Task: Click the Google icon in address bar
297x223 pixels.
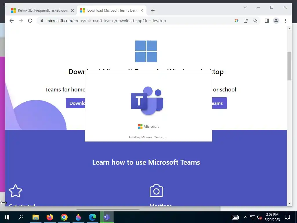Action: click(x=237, y=21)
